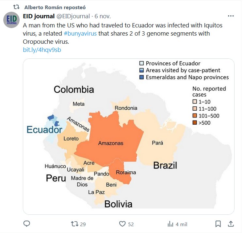Click the >500 cases legend color swatch

click(x=195, y=123)
